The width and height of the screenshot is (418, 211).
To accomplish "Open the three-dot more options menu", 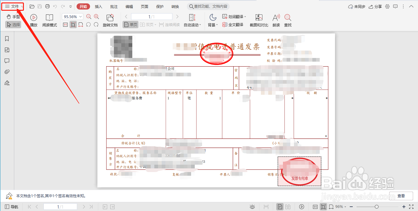I will pos(403,6).
